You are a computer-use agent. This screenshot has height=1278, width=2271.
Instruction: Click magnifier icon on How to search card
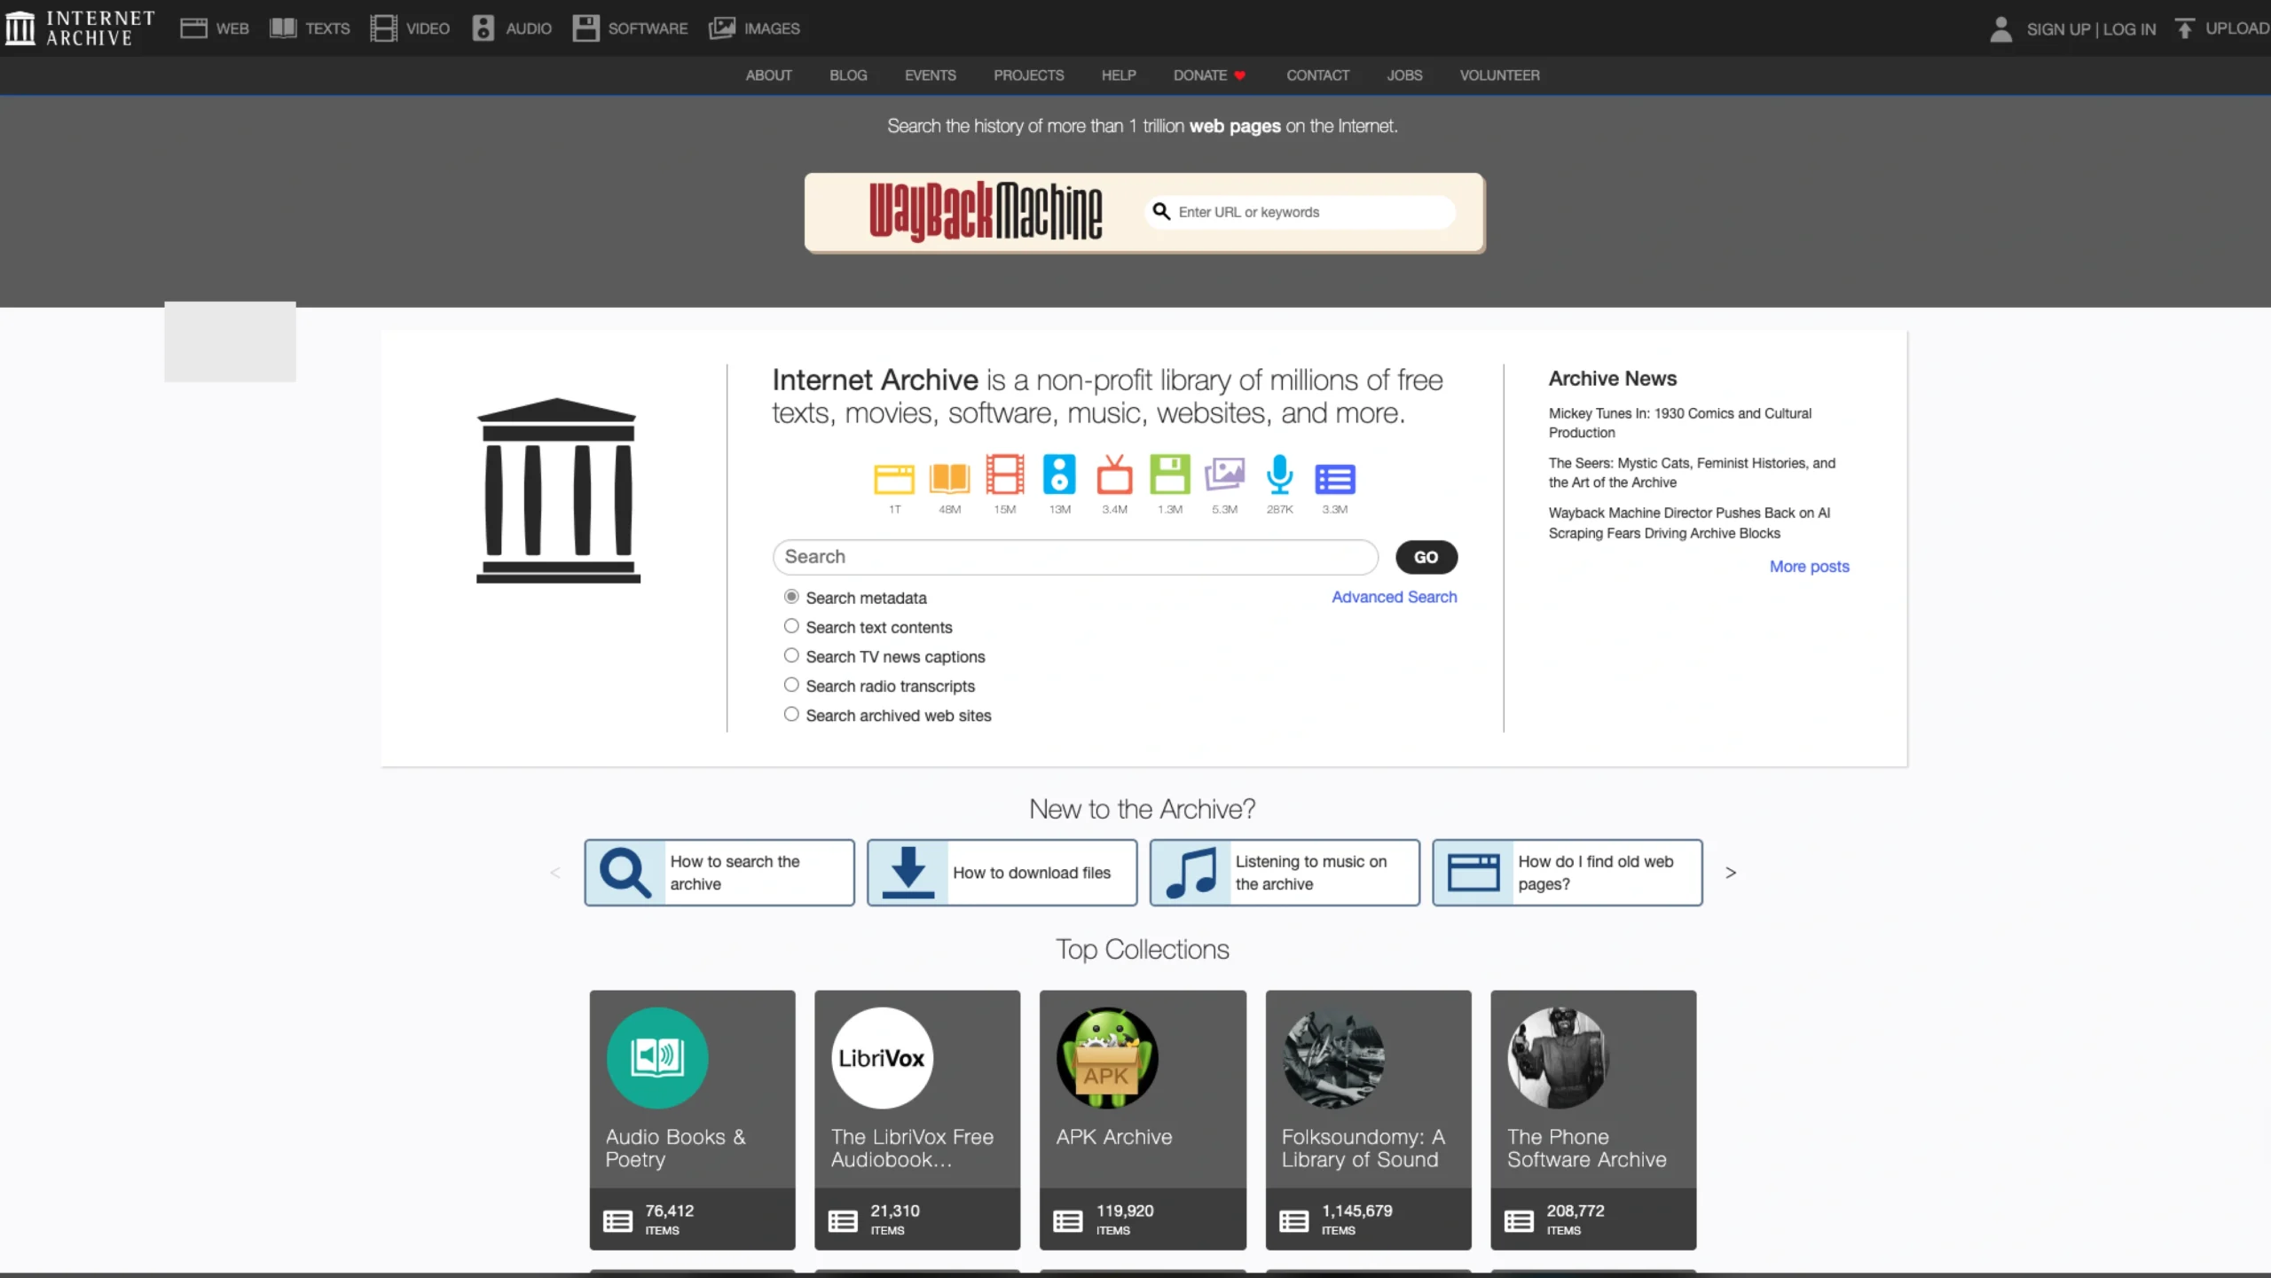(625, 874)
